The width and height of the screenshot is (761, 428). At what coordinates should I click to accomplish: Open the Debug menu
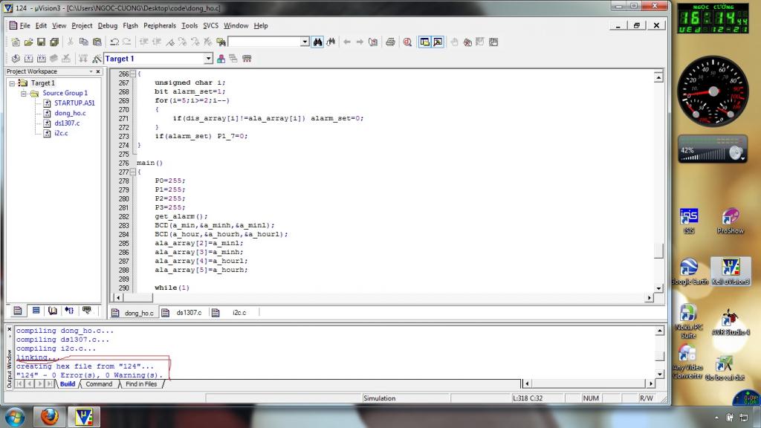(x=107, y=26)
